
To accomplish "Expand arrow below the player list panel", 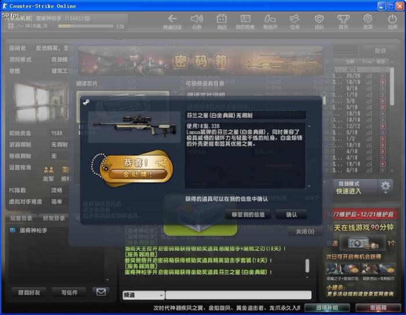I will [x=107, y=280].
